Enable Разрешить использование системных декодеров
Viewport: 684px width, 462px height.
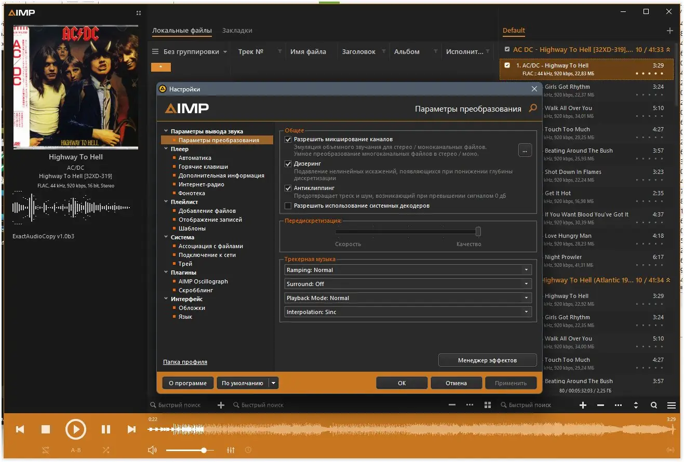tap(288, 206)
